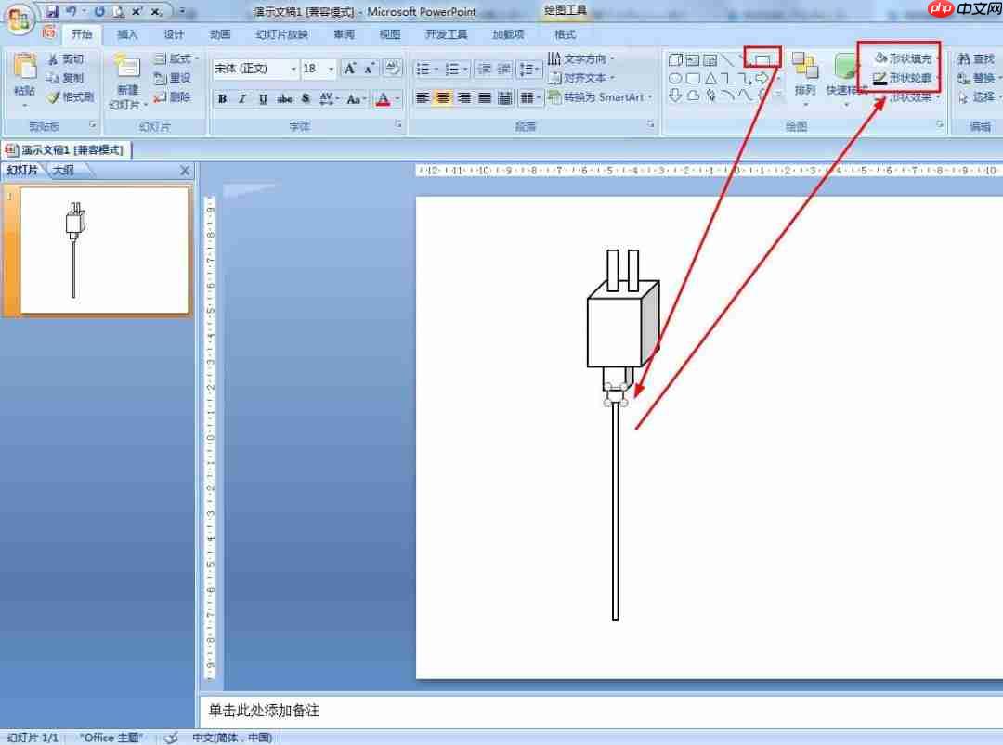Switch to the 插入 (Insert) ribbon tab
Image resolution: width=1003 pixels, height=745 pixels.
click(127, 34)
